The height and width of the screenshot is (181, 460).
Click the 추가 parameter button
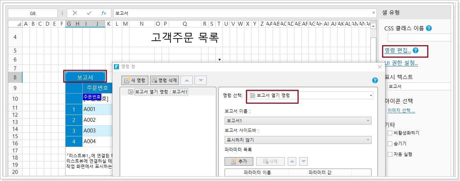[x=238, y=162]
